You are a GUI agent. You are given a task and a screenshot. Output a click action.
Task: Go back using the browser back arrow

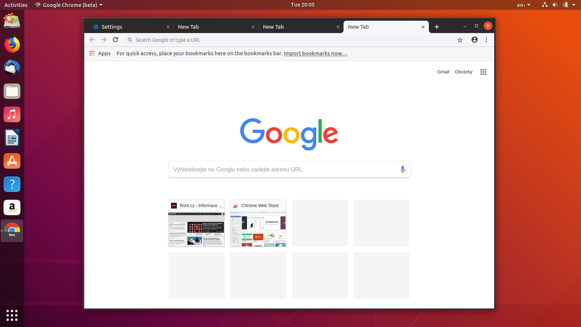pyautogui.click(x=92, y=40)
